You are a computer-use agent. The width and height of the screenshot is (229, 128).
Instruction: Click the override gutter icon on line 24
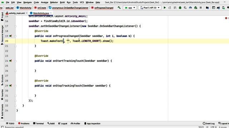(10, 61)
